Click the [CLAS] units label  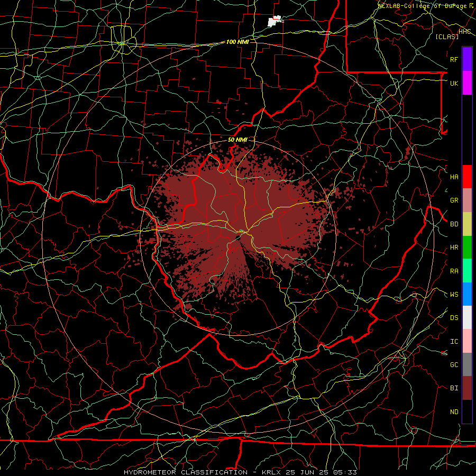pos(447,37)
